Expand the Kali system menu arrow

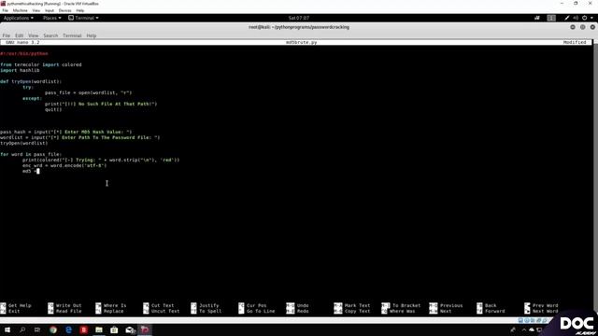pyautogui.click(x=591, y=18)
